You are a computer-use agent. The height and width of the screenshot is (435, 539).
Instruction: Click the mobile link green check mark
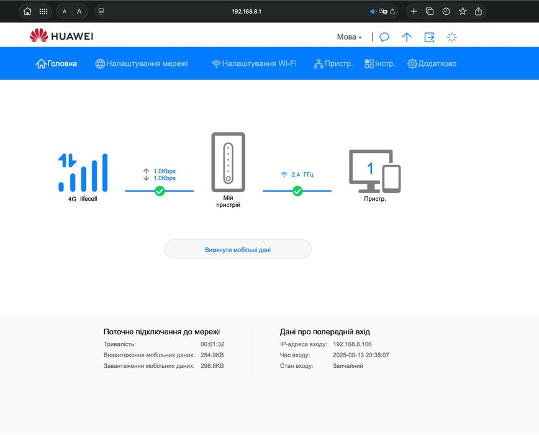coord(160,191)
